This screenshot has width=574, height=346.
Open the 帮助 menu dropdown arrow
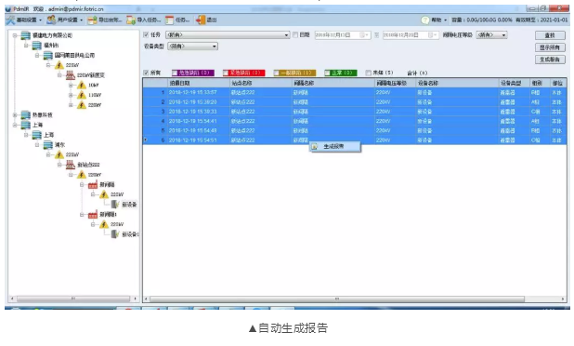(446, 20)
